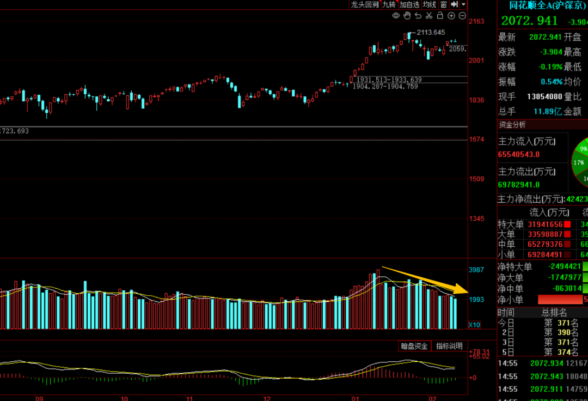Zoom out with the minus circle icon

click(462, 16)
